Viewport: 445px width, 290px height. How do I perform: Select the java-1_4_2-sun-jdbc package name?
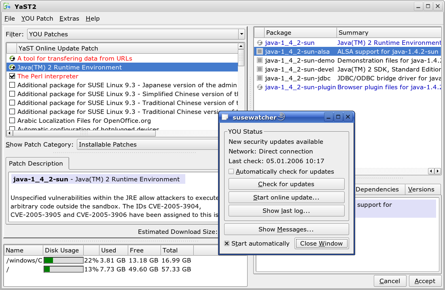click(298, 78)
